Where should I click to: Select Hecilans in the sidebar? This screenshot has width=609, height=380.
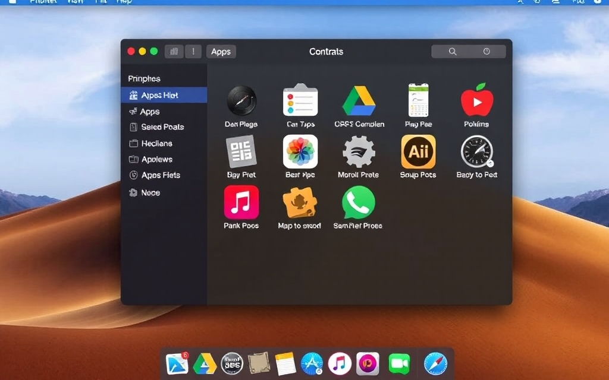(164, 144)
